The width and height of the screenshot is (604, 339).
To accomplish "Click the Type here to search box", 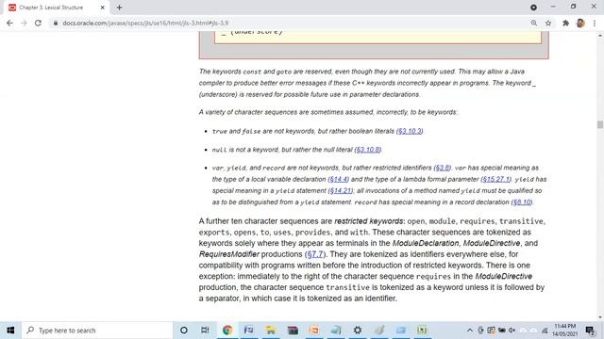I will pos(97,331).
